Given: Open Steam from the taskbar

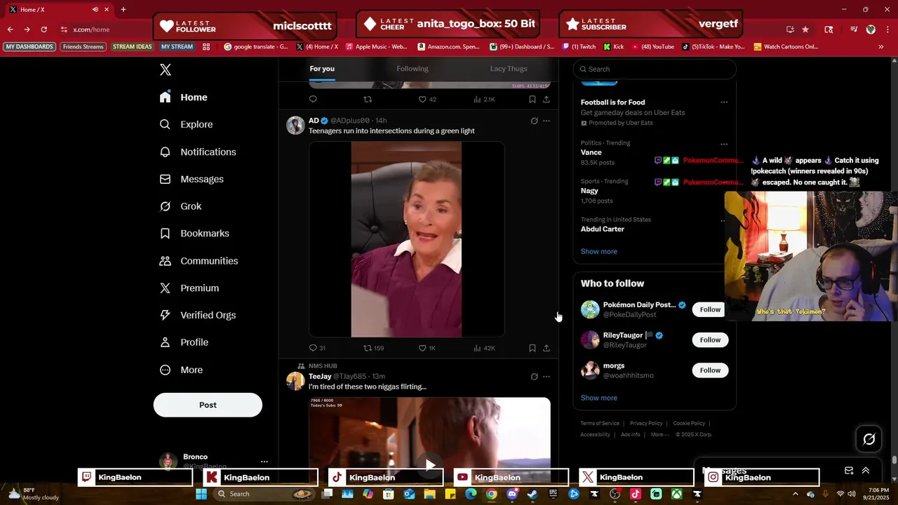Looking at the screenshot, I should pos(532,494).
